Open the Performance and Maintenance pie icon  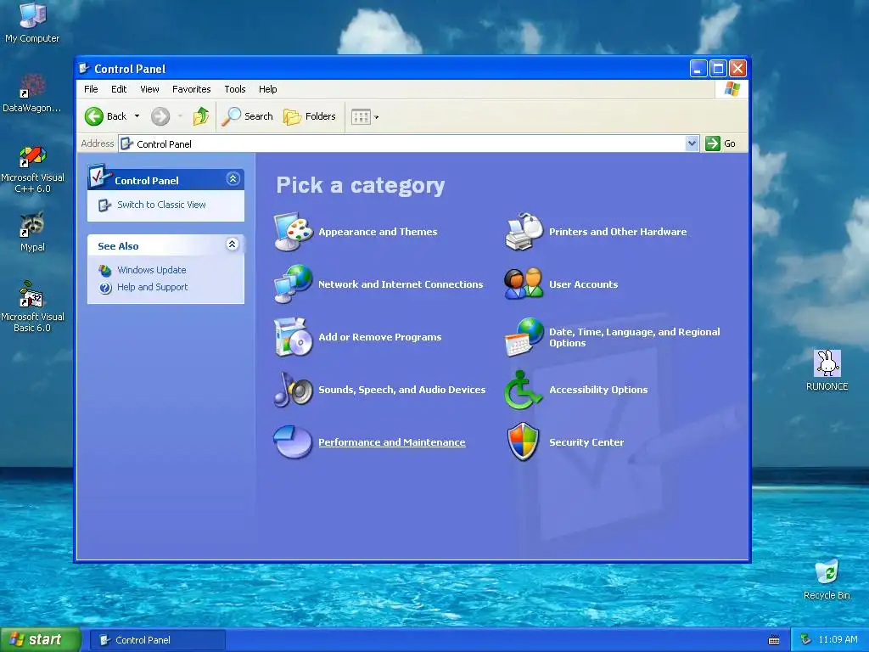[x=293, y=441]
